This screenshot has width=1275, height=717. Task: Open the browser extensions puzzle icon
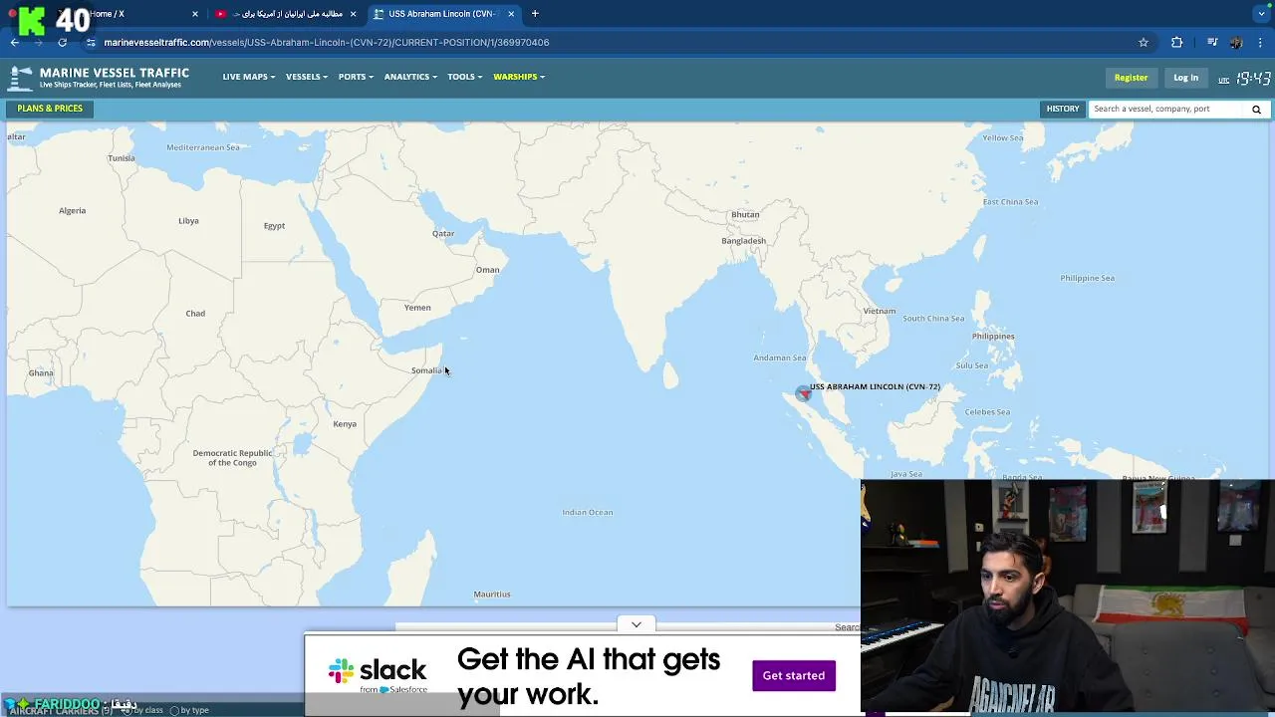pos(1176,42)
